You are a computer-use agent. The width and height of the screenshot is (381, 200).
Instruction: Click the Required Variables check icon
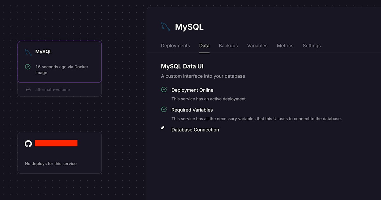click(x=164, y=109)
